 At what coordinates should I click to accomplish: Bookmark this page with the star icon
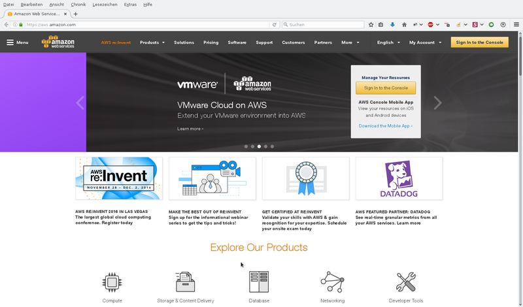(x=371, y=25)
